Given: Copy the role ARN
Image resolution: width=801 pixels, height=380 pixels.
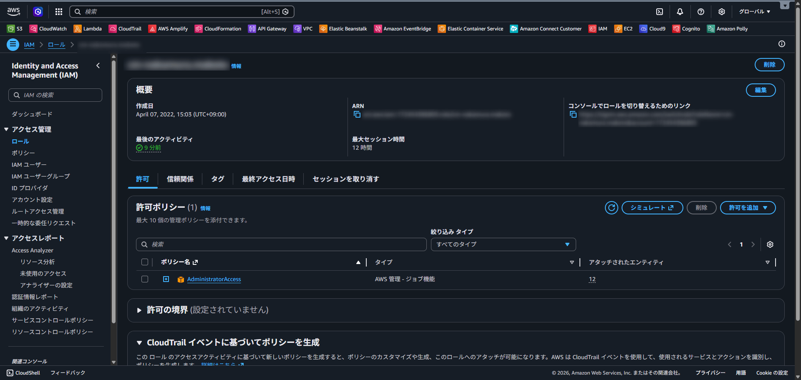Looking at the screenshot, I should pos(357,114).
